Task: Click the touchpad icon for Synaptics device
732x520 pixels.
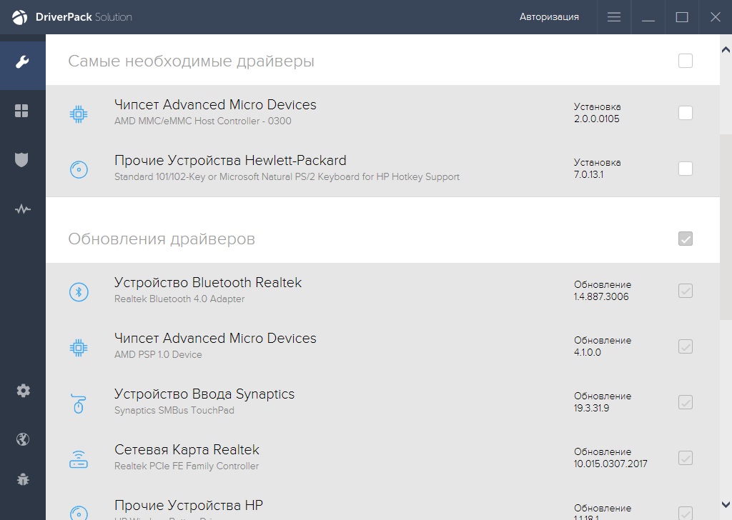Action: 79,402
